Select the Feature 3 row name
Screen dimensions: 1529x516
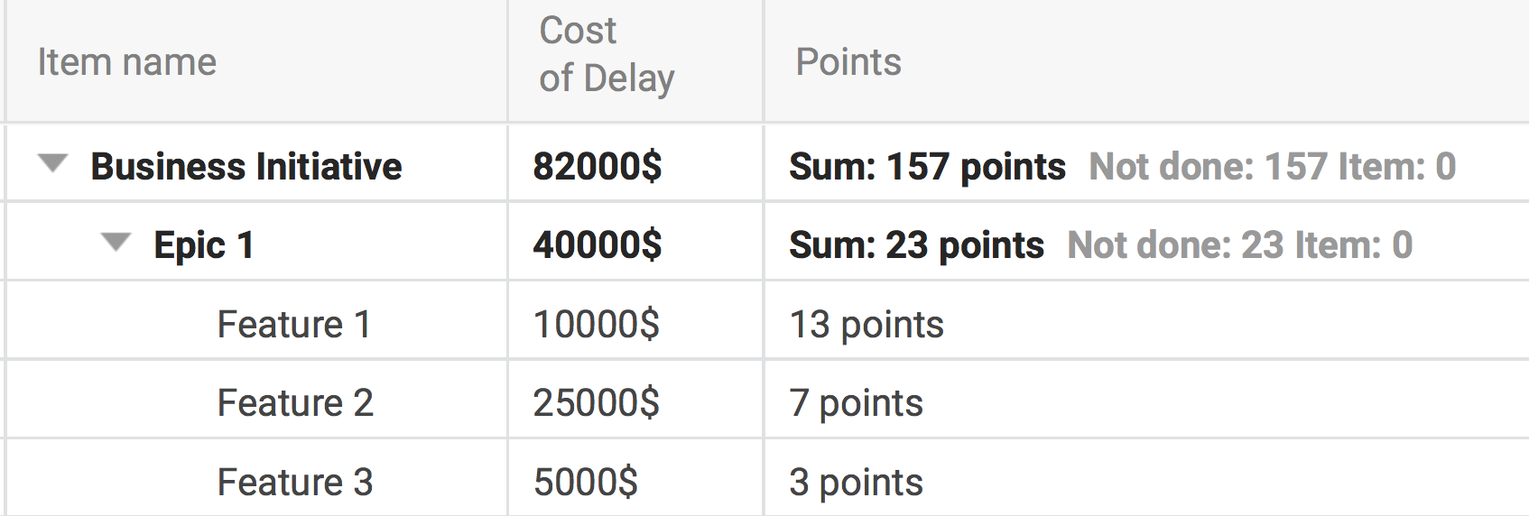[x=295, y=483]
